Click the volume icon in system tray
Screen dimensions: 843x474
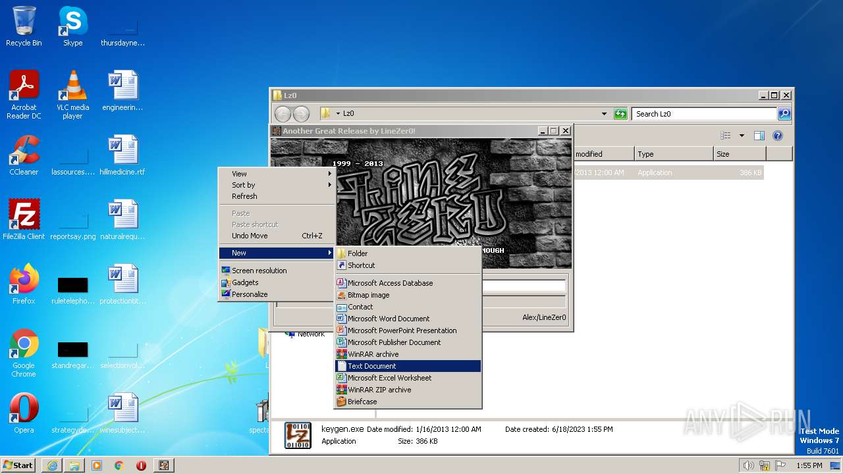point(748,465)
